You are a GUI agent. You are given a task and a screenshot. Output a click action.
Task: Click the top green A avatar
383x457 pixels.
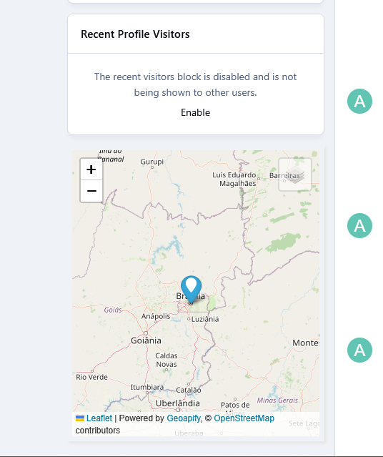coord(359,101)
